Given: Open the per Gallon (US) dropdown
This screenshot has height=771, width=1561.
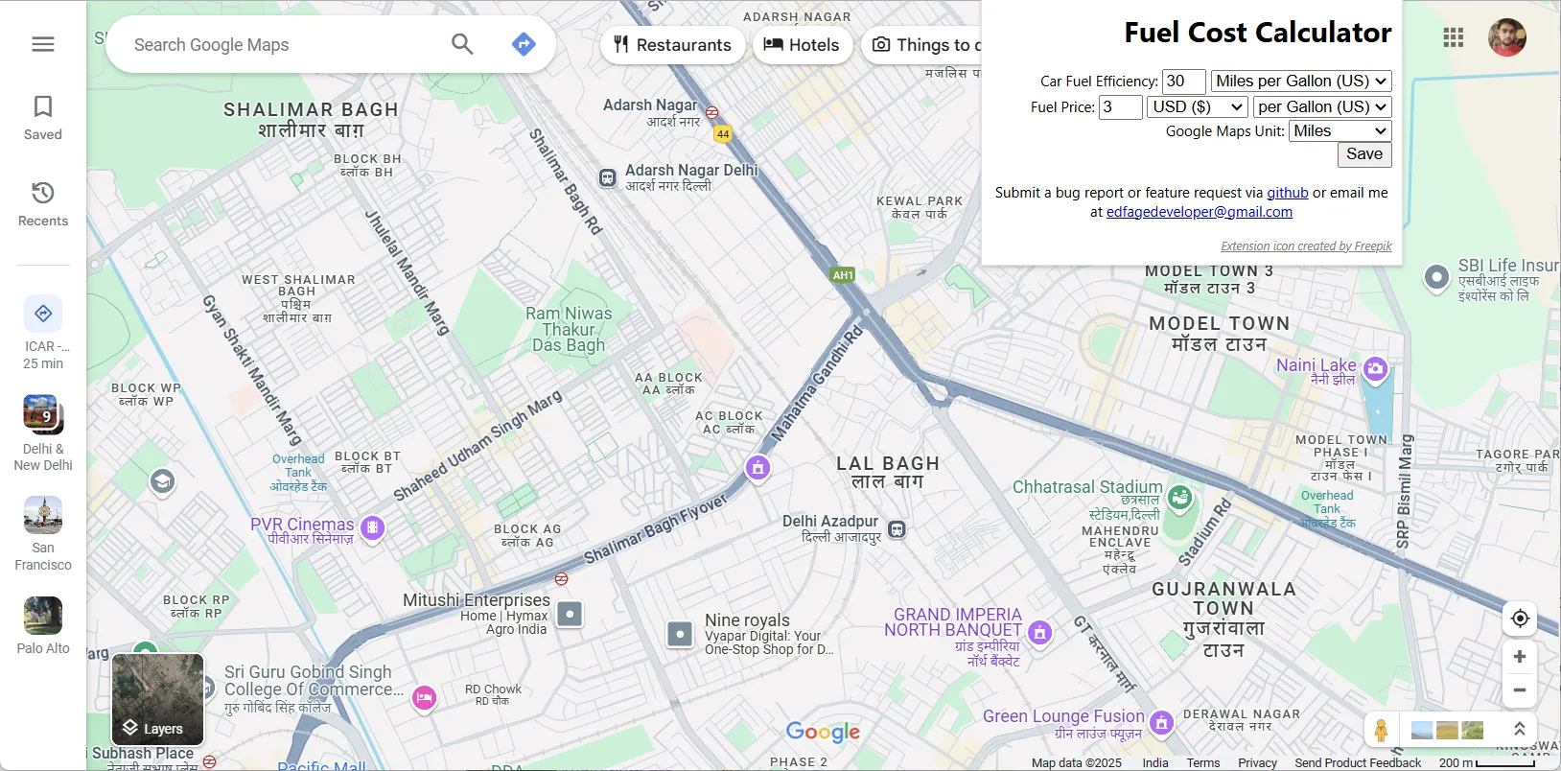Looking at the screenshot, I should point(1322,107).
